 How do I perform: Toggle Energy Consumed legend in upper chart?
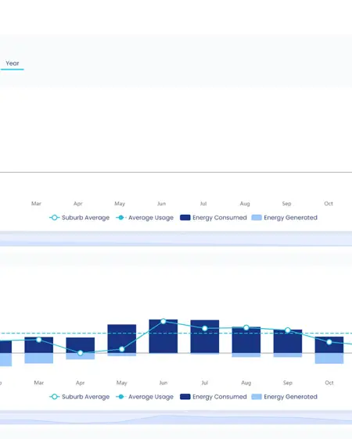(x=214, y=217)
